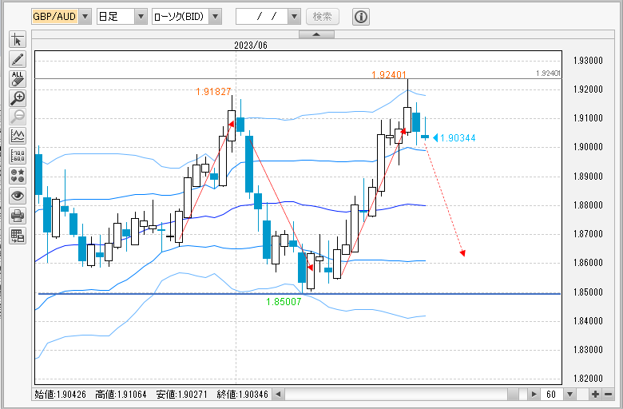Image resolution: width=623 pixels, height=409 pixels.
Task: Open the date picker dropdown arrow
Action: (294, 17)
